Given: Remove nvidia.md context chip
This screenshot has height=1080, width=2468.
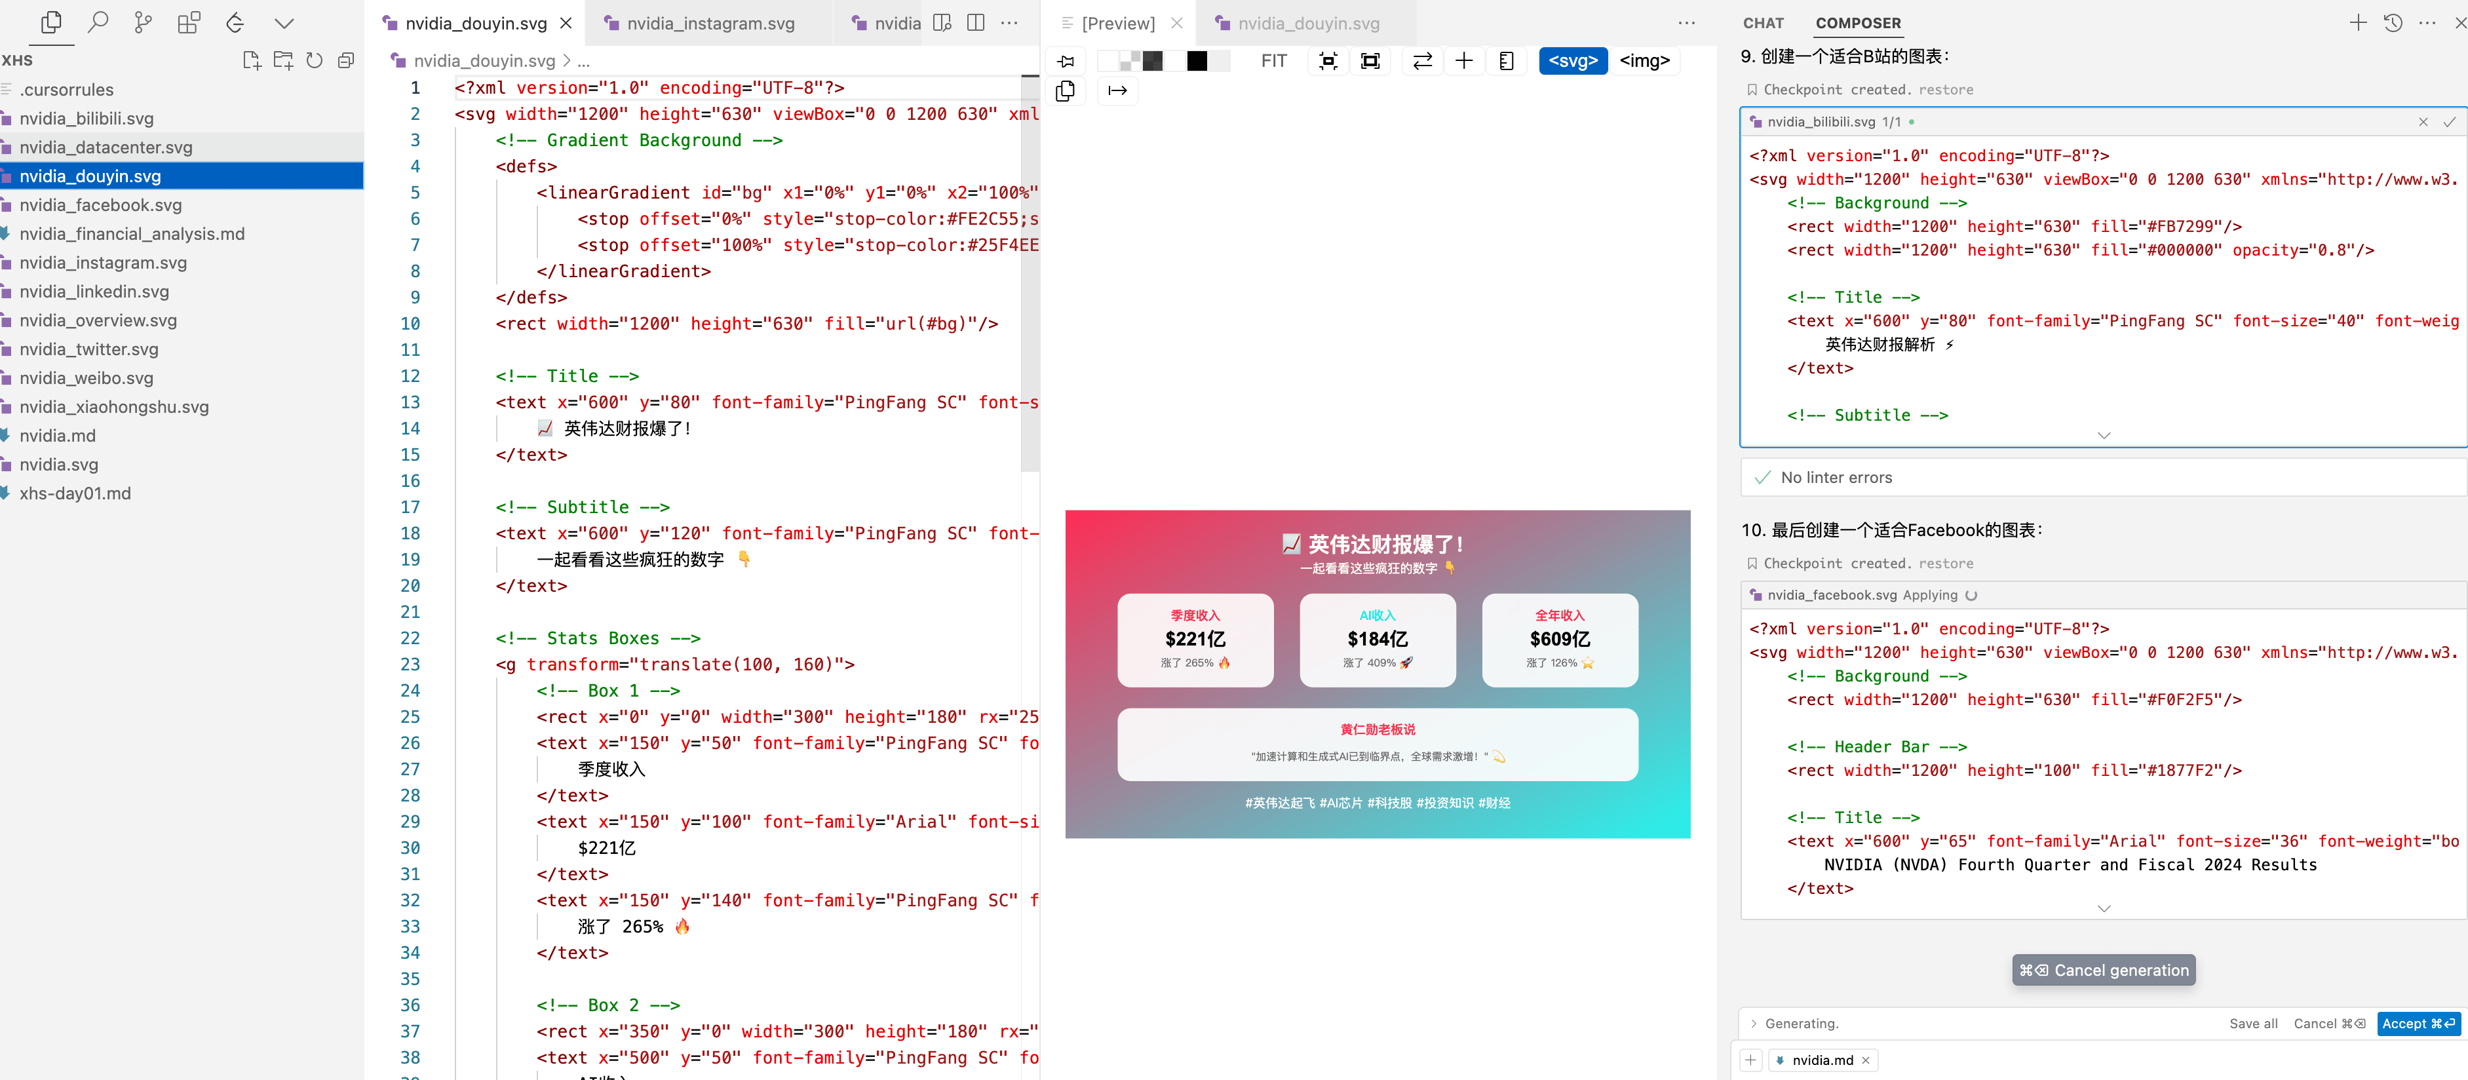Looking at the screenshot, I should point(1865,1060).
